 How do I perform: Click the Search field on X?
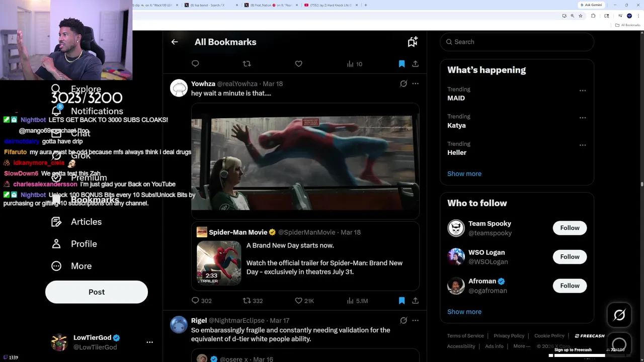(517, 42)
